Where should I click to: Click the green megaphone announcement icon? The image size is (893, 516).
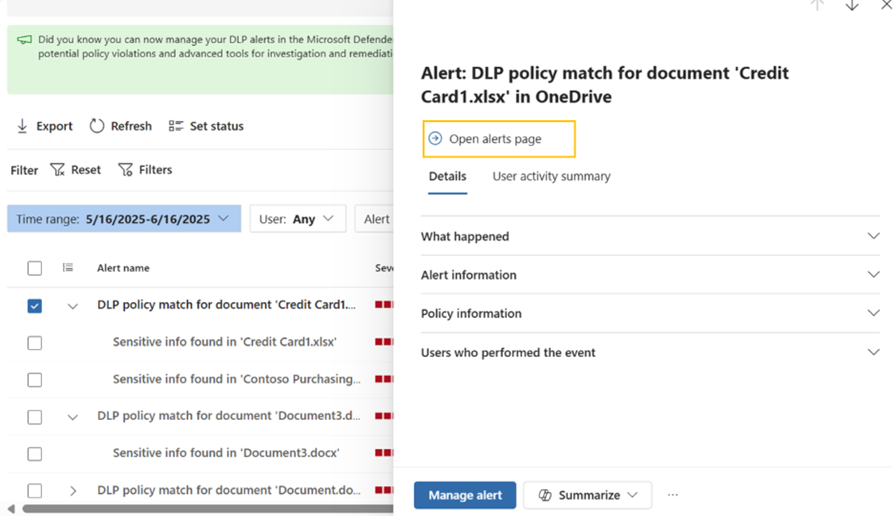(x=24, y=40)
